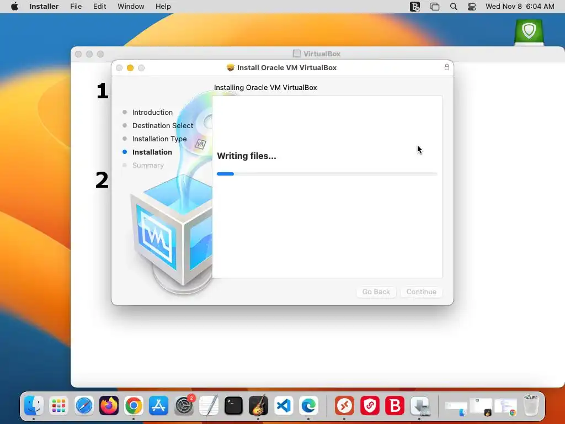Open Spotlight search in the menu bar
The height and width of the screenshot is (424, 565).
coord(454,7)
